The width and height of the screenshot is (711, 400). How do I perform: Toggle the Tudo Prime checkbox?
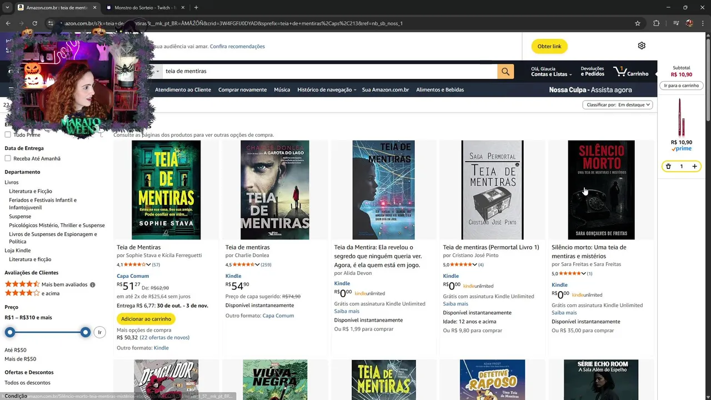pyautogui.click(x=8, y=134)
